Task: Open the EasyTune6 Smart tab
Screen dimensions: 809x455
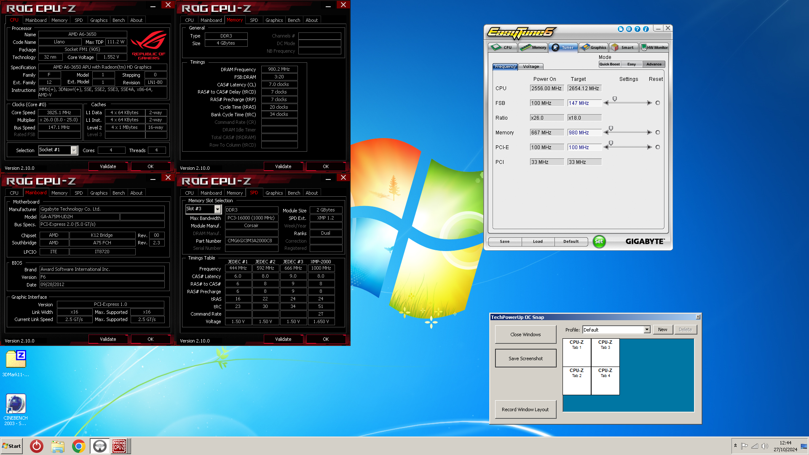Action: [x=623, y=47]
